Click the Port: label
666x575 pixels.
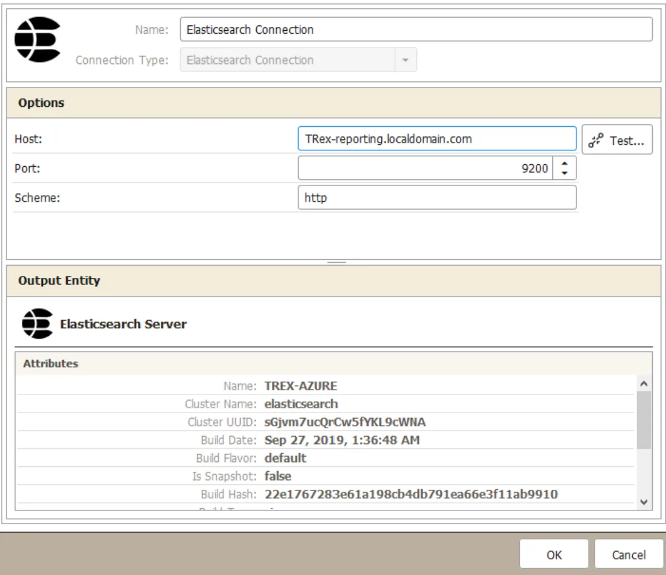27,169
